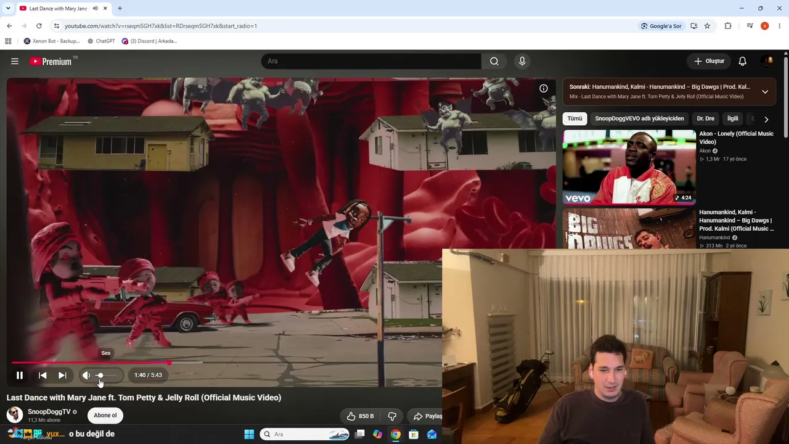Click the Google'a Sor button
This screenshot has height=444, width=789.
pyautogui.click(x=661, y=26)
